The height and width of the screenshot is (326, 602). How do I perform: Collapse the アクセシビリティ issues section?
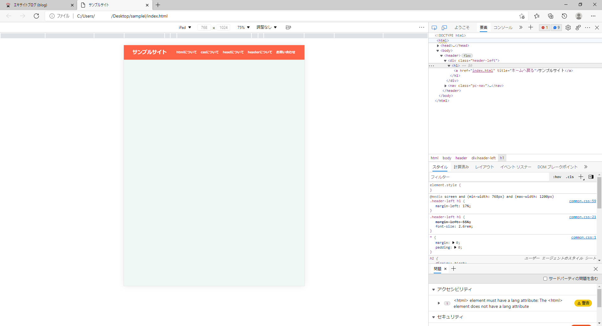click(x=434, y=290)
